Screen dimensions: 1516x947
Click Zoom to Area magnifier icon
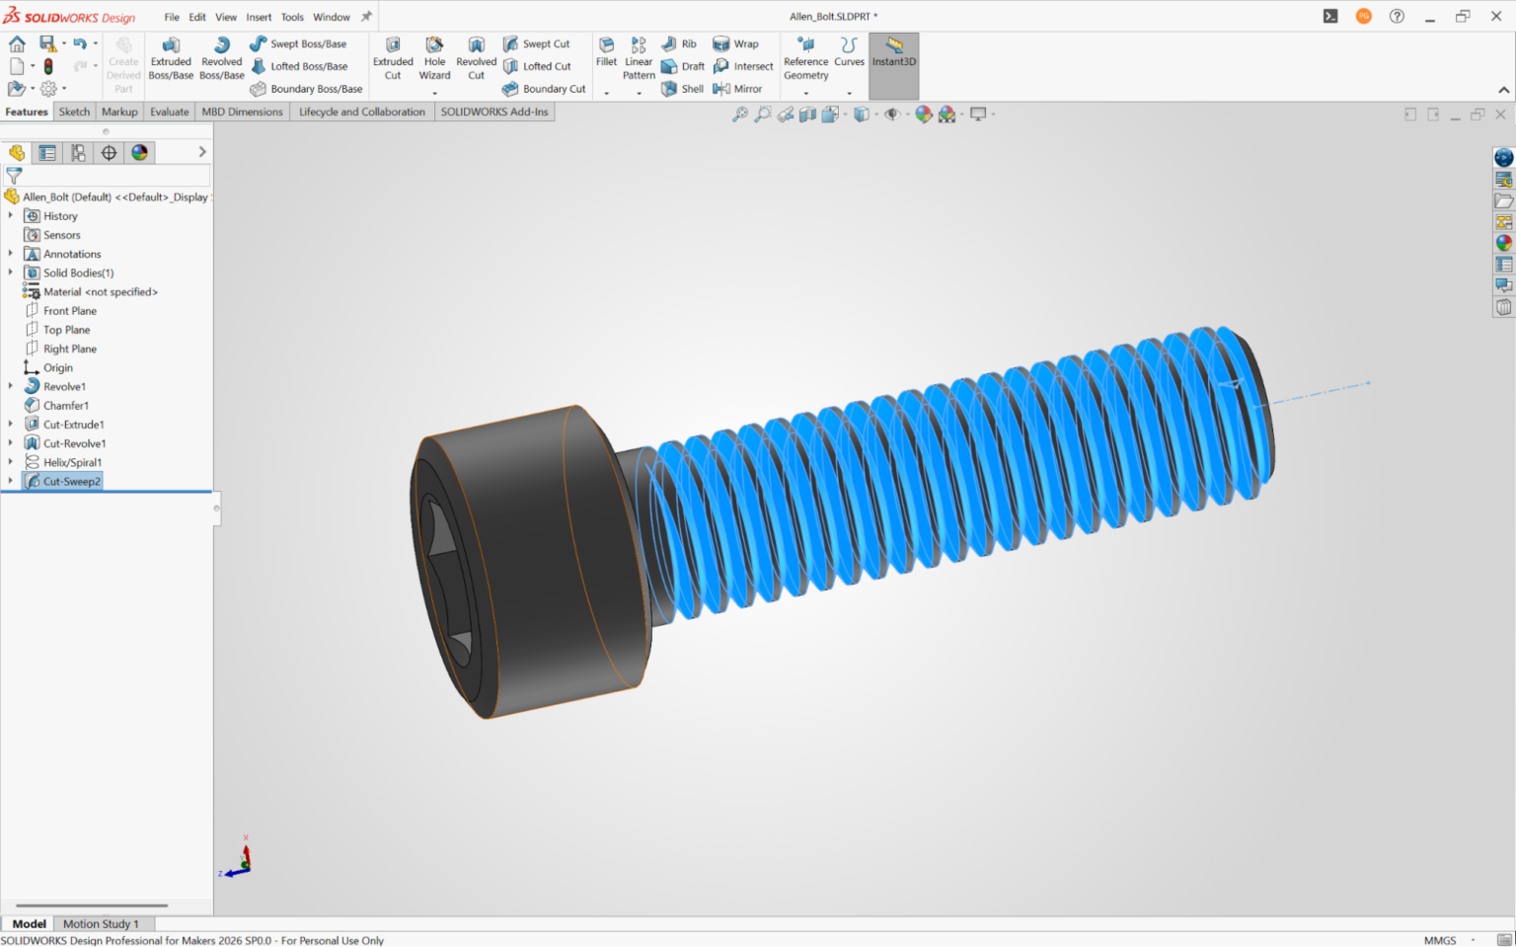tap(762, 115)
